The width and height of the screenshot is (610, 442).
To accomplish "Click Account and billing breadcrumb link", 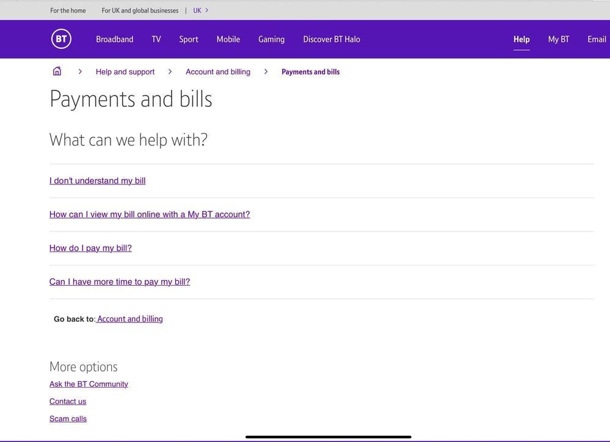I will (218, 71).
